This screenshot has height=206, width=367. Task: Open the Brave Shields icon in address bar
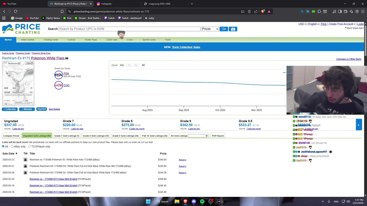[x=262, y=11]
